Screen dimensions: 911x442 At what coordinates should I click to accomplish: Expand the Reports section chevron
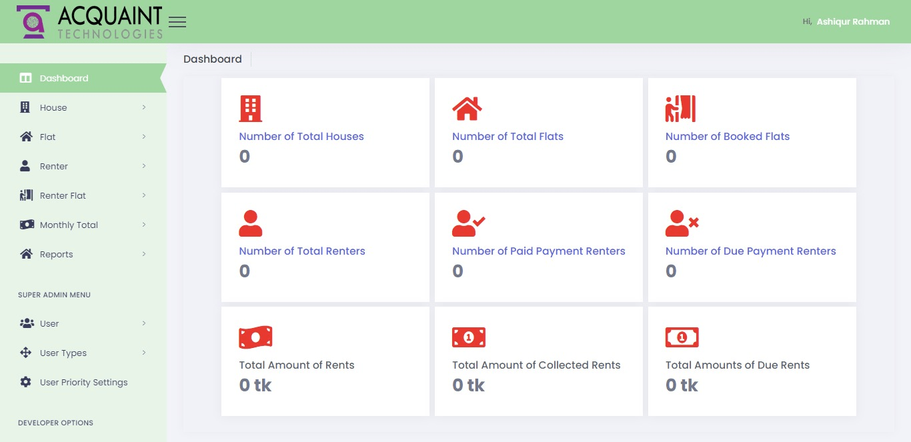coord(145,254)
